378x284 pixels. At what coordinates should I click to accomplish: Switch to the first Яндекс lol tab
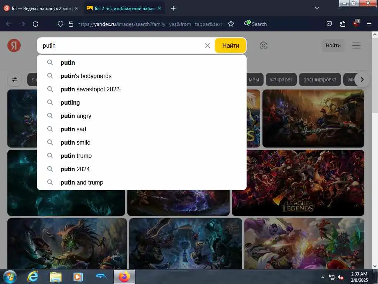point(41,8)
